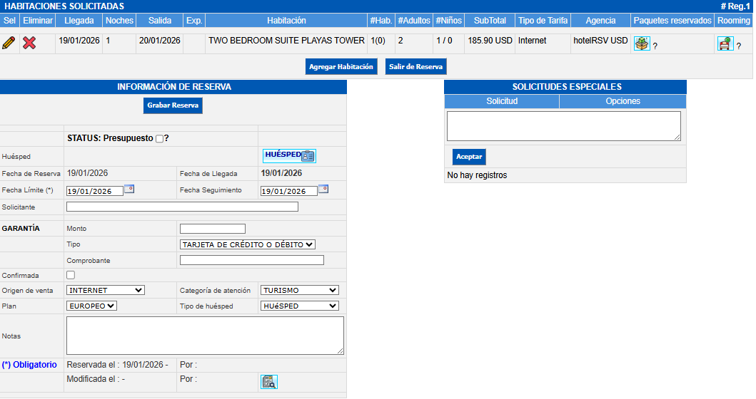This screenshot has width=756, height=399.
Task: Open the Tipo de huésped dropdown
Action: [x=299, y=306]
